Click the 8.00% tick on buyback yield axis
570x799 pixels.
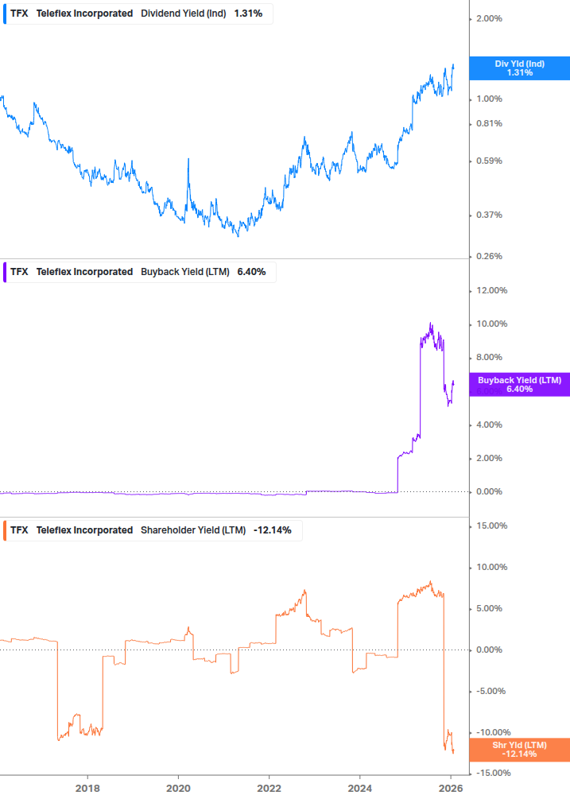coord(489,357)
